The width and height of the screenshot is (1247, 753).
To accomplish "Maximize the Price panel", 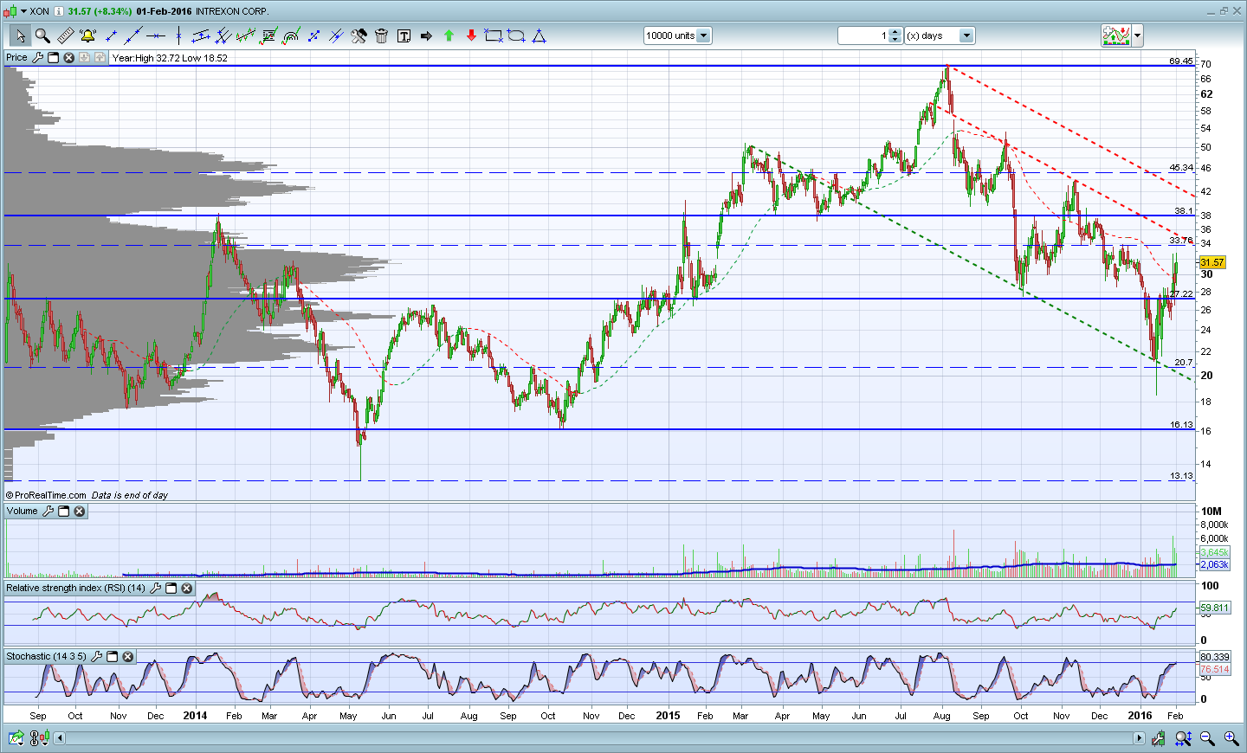I will tap(53, 58).
